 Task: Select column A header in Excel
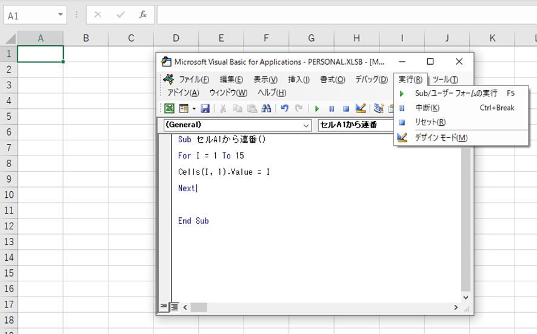[41, 38]
